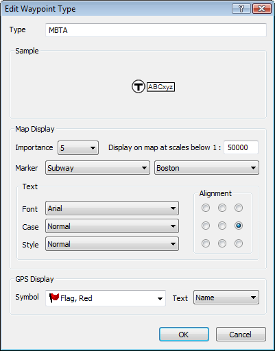Select top-right text alignment radio
275x351 pixels.
click(x=239, y=208)
